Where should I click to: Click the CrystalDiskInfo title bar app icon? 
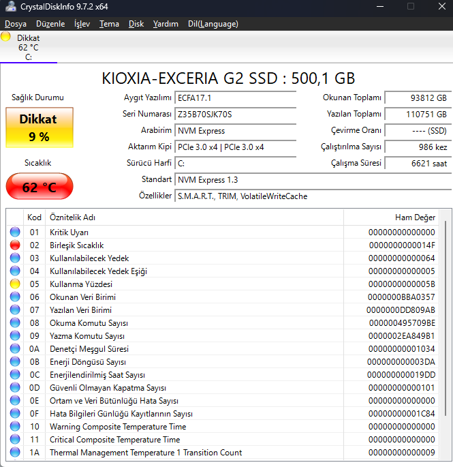(x=11, y=6)
